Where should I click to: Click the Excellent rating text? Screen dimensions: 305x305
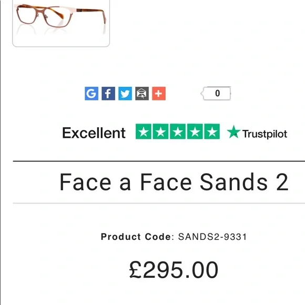pyautogui.click(x=94, y=133)
